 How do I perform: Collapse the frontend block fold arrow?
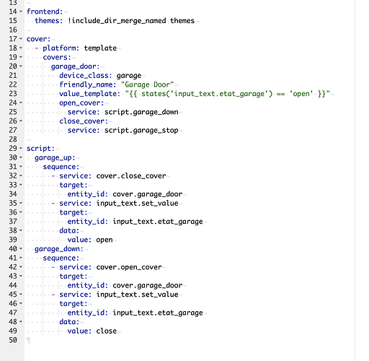click(x=21, y=12)
